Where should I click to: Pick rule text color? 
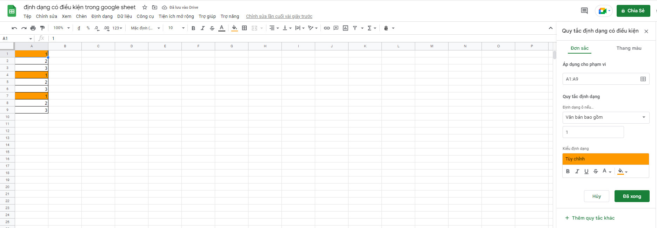coord(607,171)
